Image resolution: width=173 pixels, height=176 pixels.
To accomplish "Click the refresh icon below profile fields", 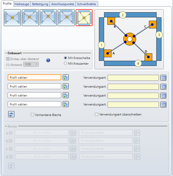I will pyautogui.click(x=11, y=114).
